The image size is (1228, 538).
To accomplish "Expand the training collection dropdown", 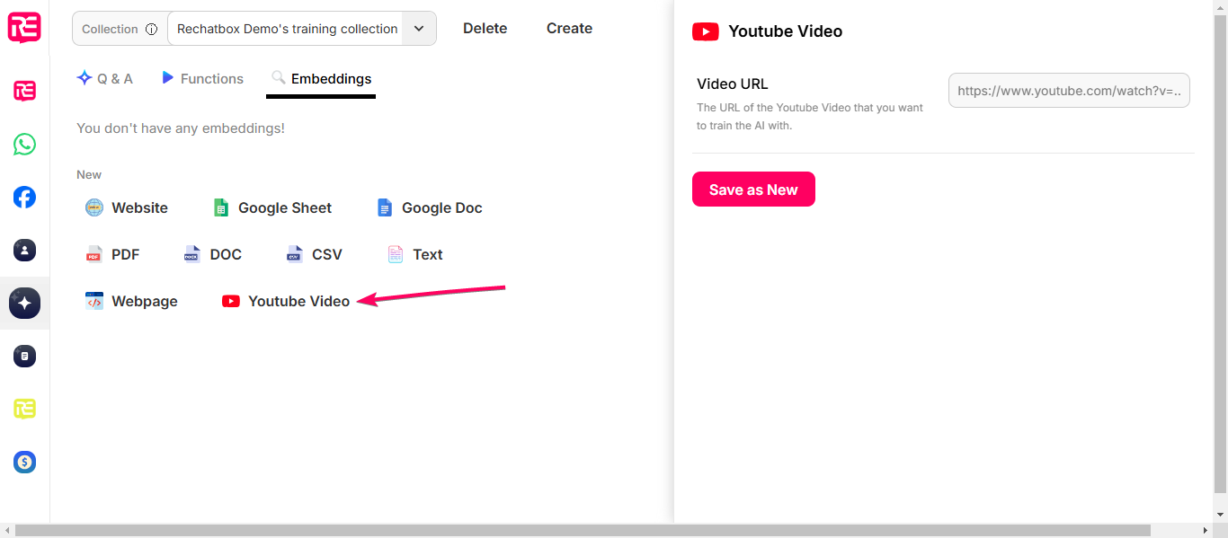I will tap(418, 29).
